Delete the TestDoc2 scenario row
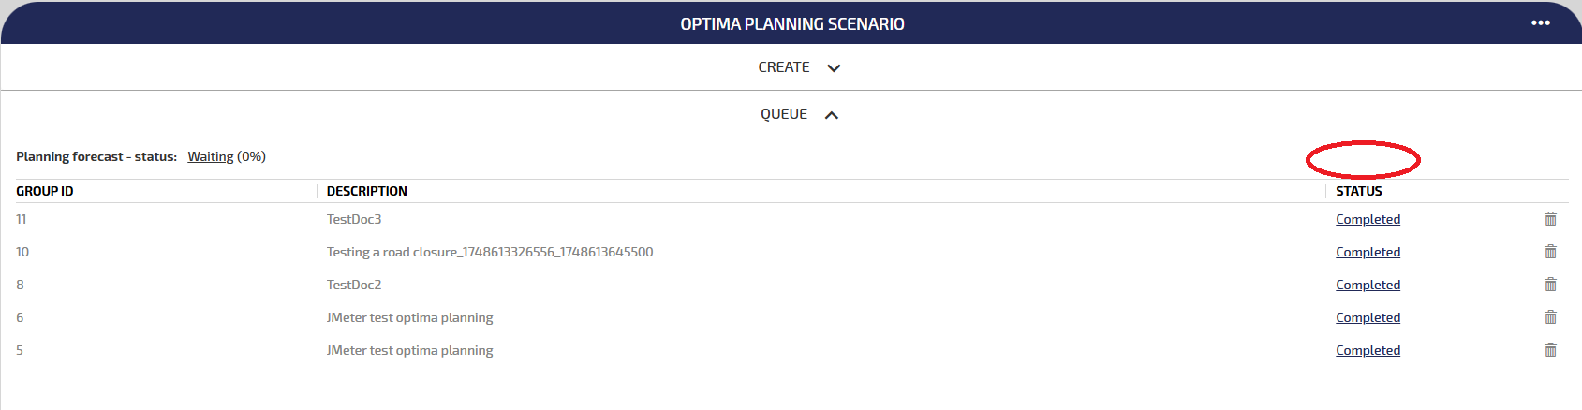Image resolution: width=1582 pixels, height=410 pixels. (1550, 285)
